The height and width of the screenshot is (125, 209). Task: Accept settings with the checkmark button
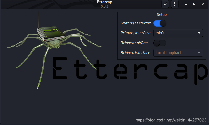[x=165, y=4]
